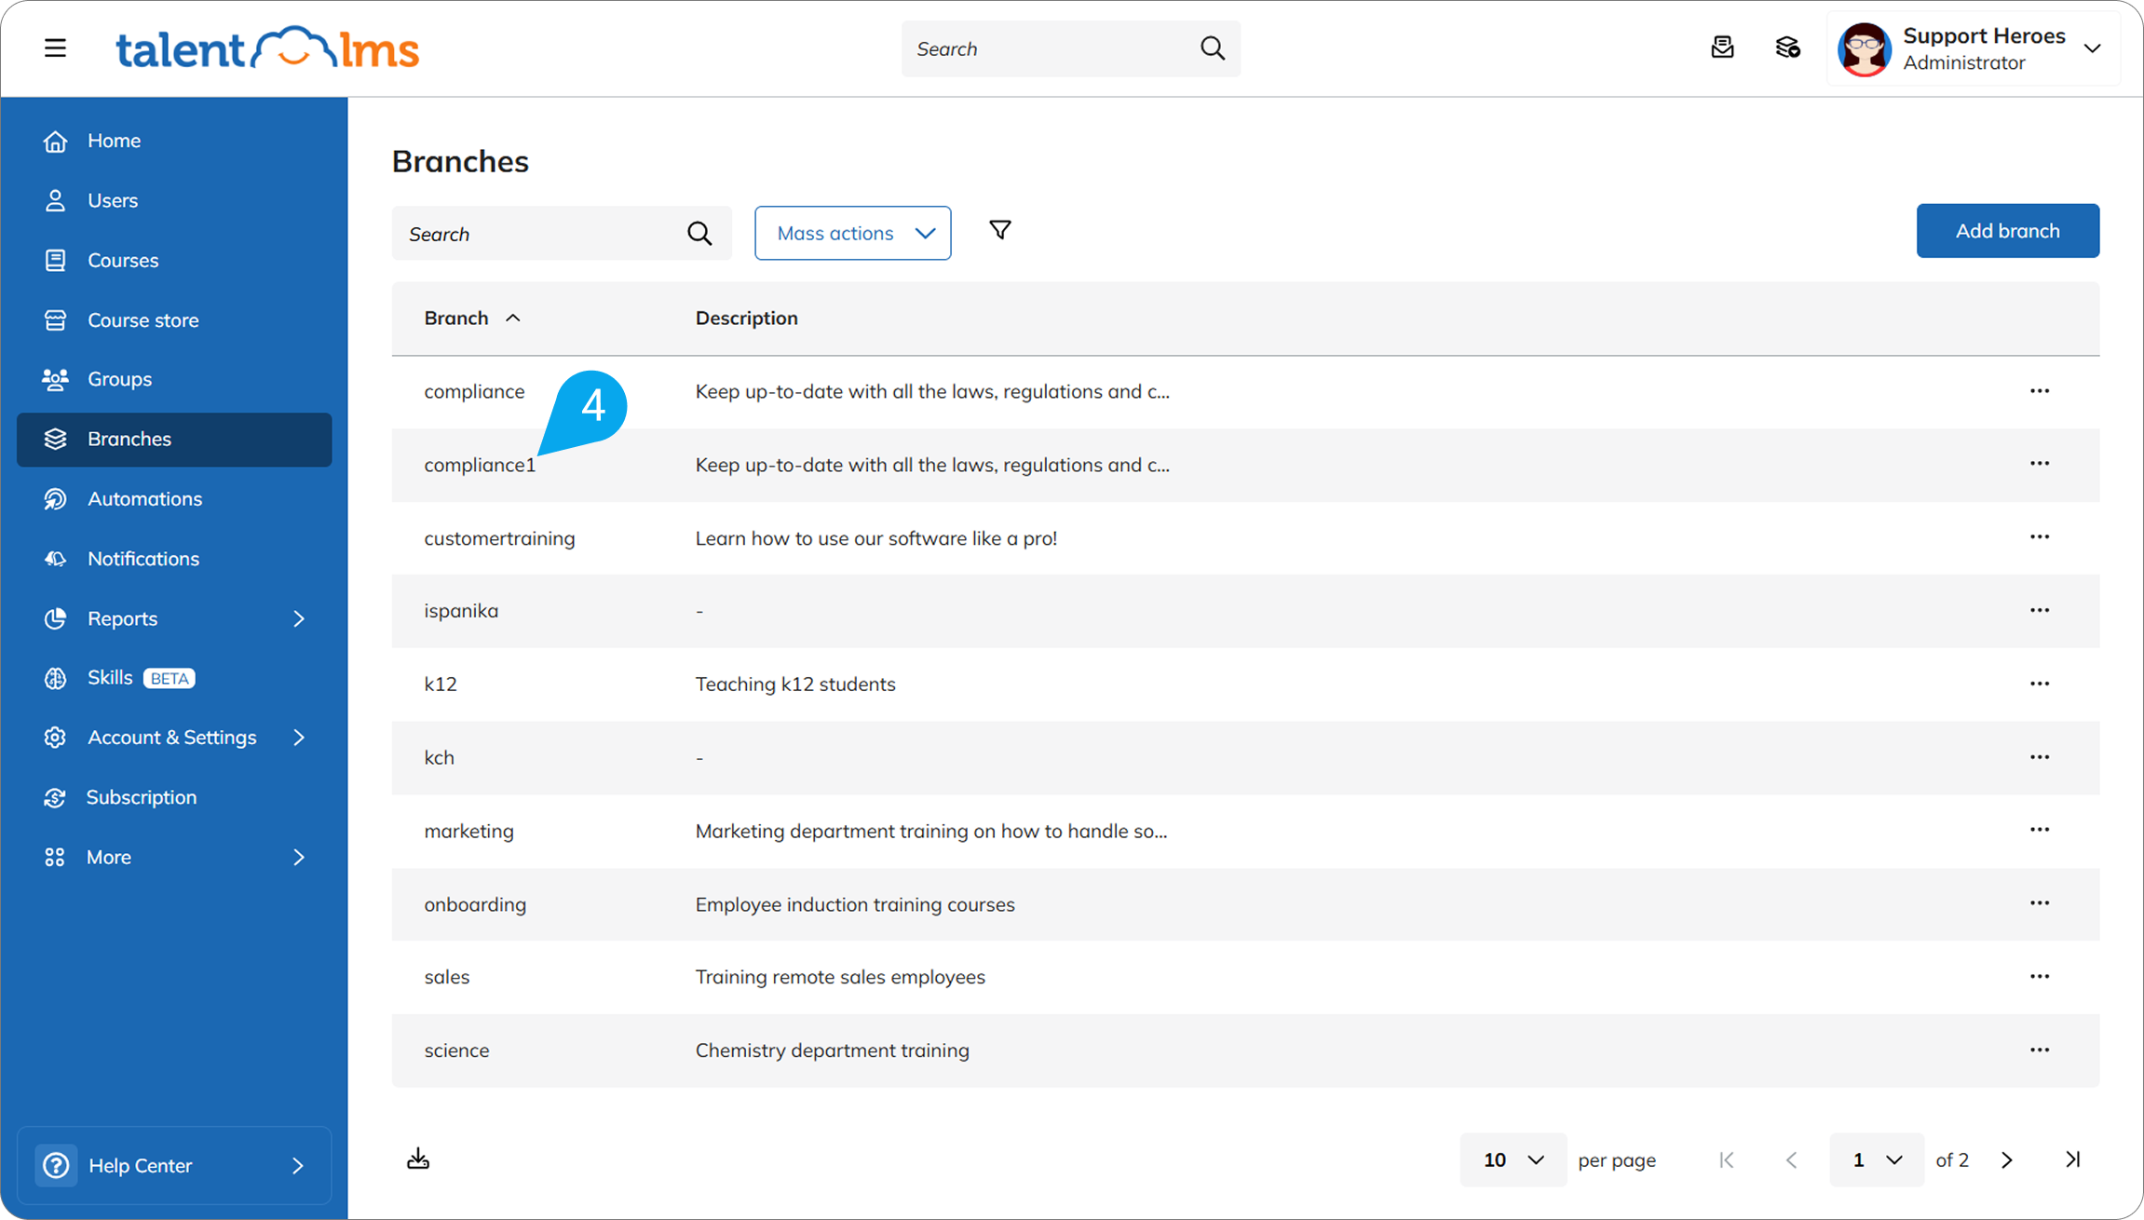Click the Description column header
This screenshot has height=1220, width=2144.
(x=746, y=318)
